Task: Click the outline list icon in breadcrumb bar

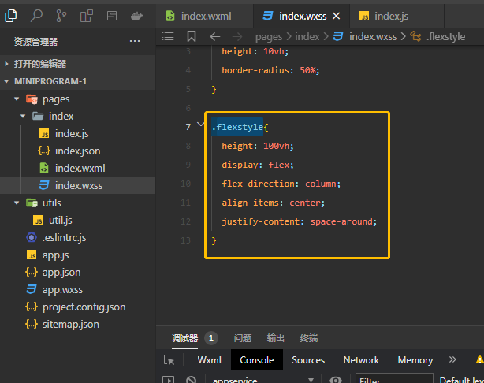Action: click(168, 36)
